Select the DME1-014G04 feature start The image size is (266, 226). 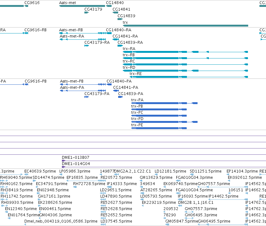pyautogui.click(x=63, y=167)
